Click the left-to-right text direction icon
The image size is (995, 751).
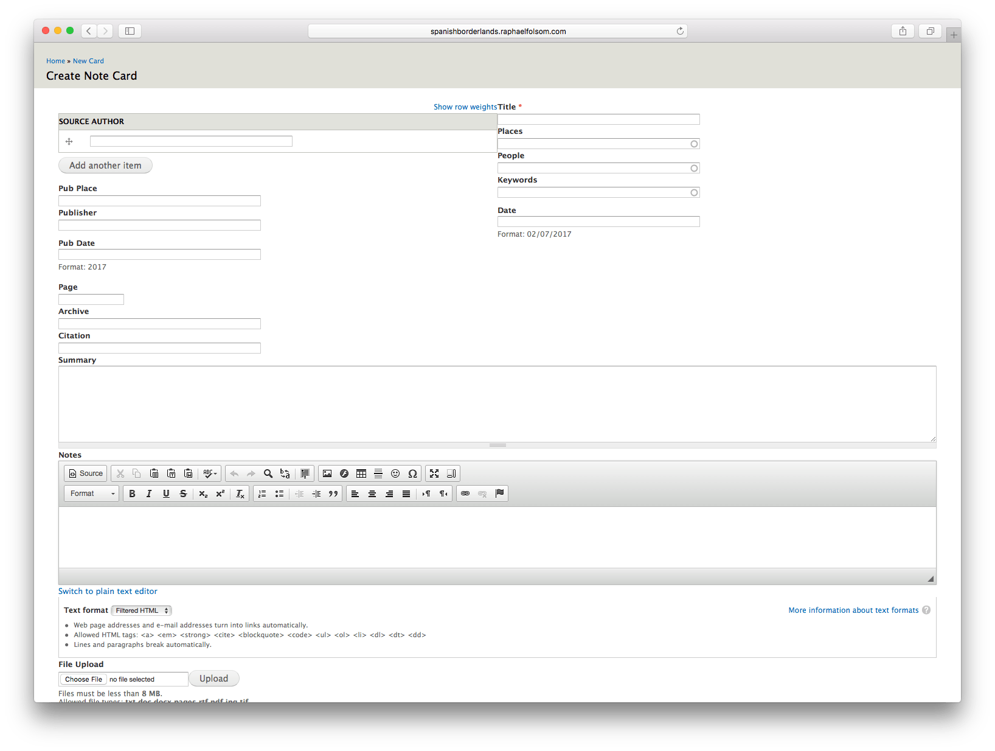(426, 494)
